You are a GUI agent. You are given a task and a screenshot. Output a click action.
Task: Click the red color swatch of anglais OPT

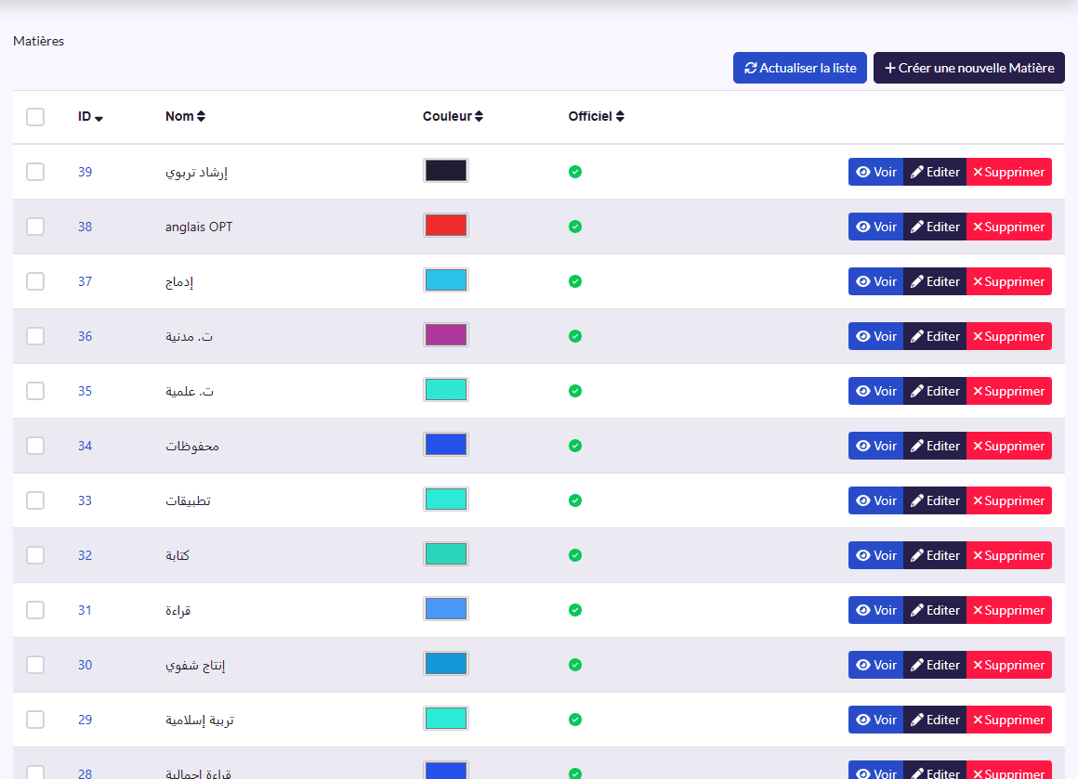[445, 226]
